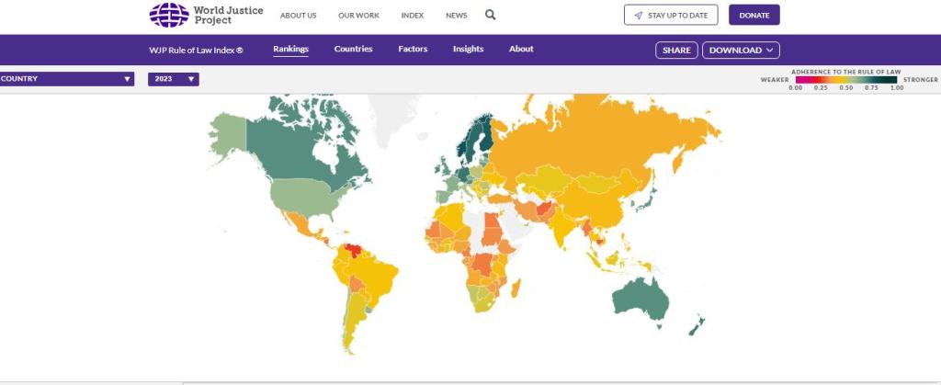Select the About tab in purple bar

(x=521, y=50)
